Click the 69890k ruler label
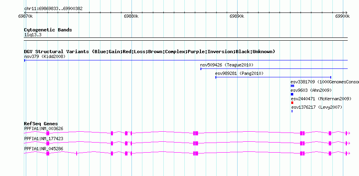 237,16
